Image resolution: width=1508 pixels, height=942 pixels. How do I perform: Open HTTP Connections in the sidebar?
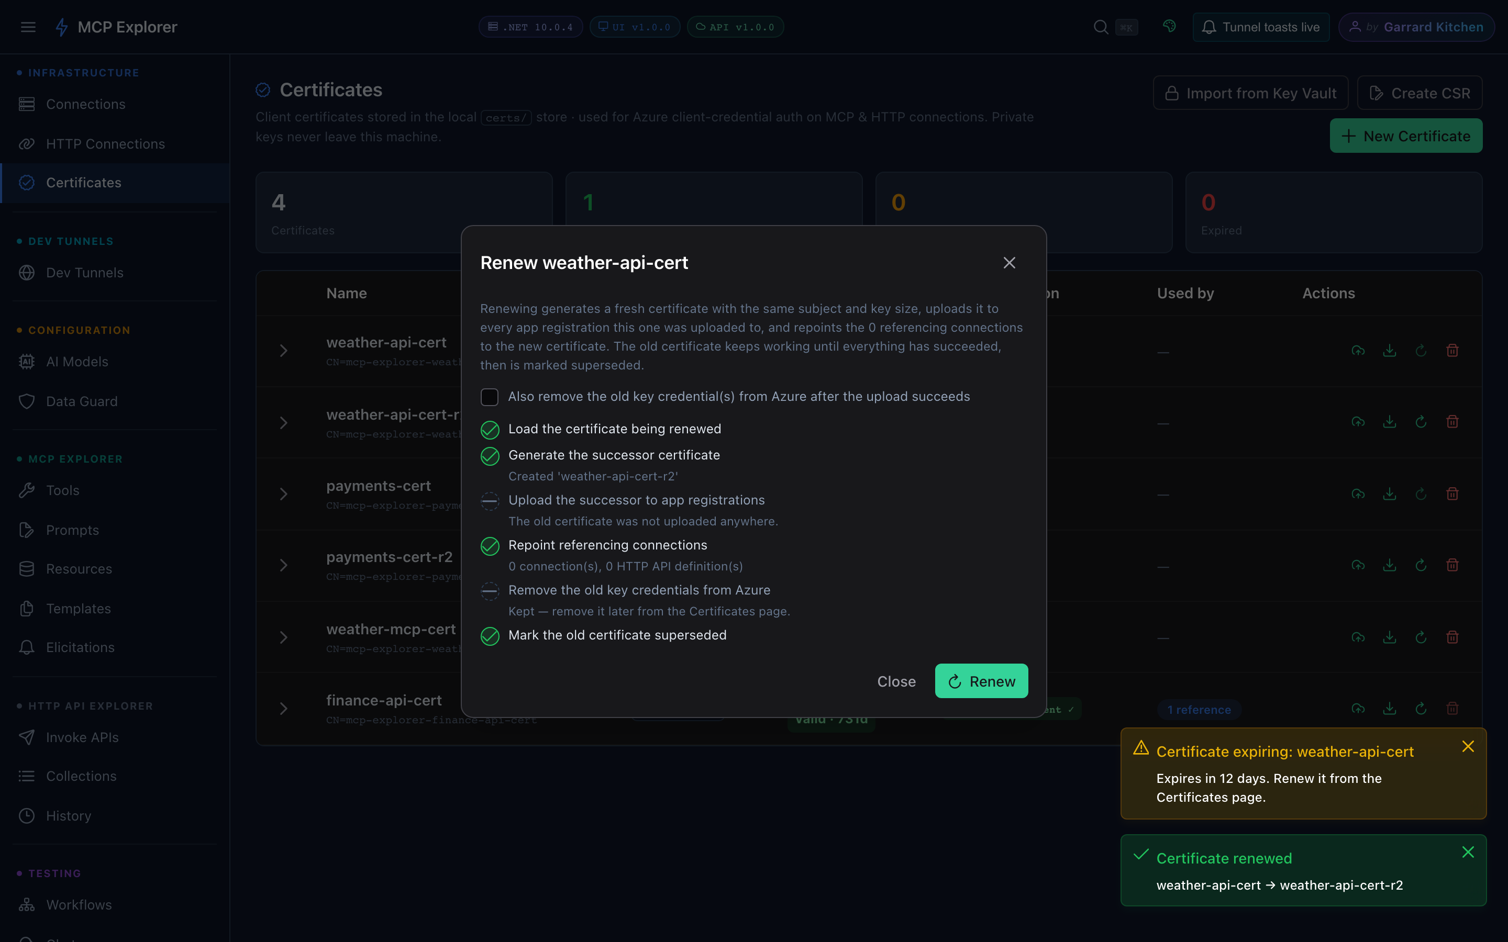point(115,143)
